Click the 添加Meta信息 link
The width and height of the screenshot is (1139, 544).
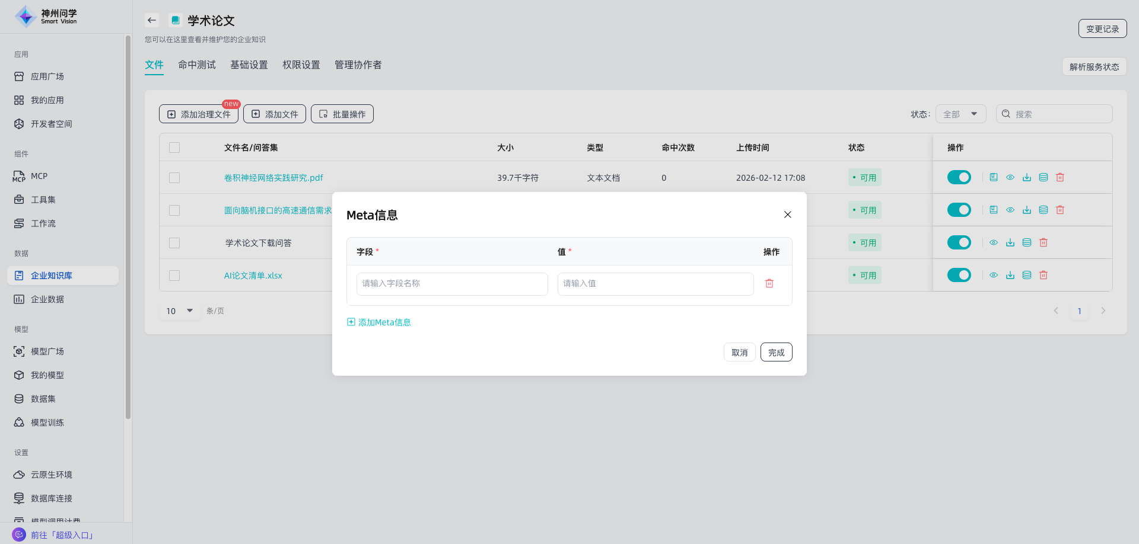[379, 322]
